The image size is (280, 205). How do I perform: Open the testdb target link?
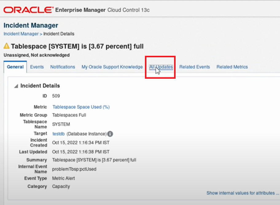point(58,134)
